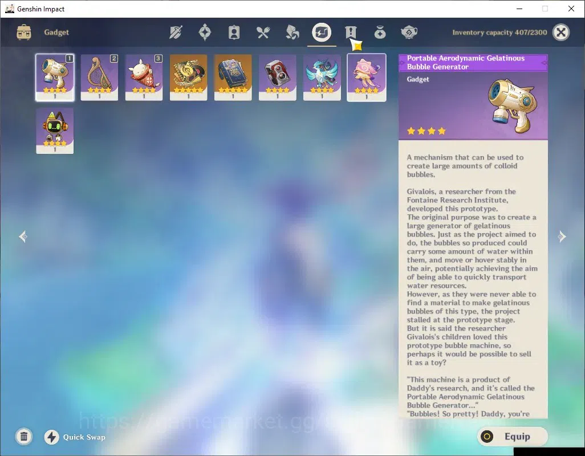Equip the selected gadget
Viewport: 585px width, 456px height.
coord(512,436)
